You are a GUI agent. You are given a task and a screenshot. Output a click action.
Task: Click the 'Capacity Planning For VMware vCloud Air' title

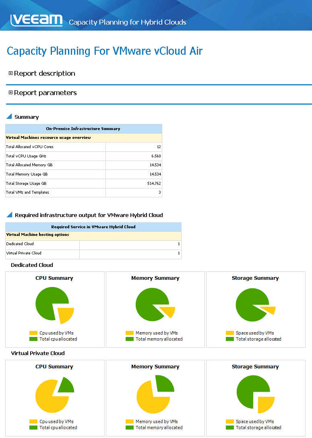click(x=104, y=51)
